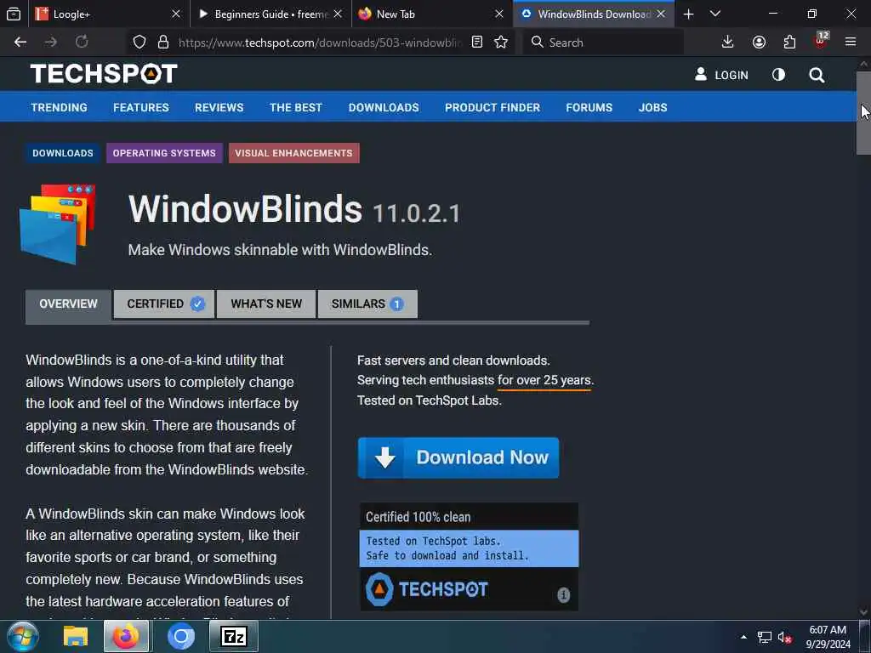Click the browser Search field
The height and width of the screenshot is (653, 871).
(603, 43)
